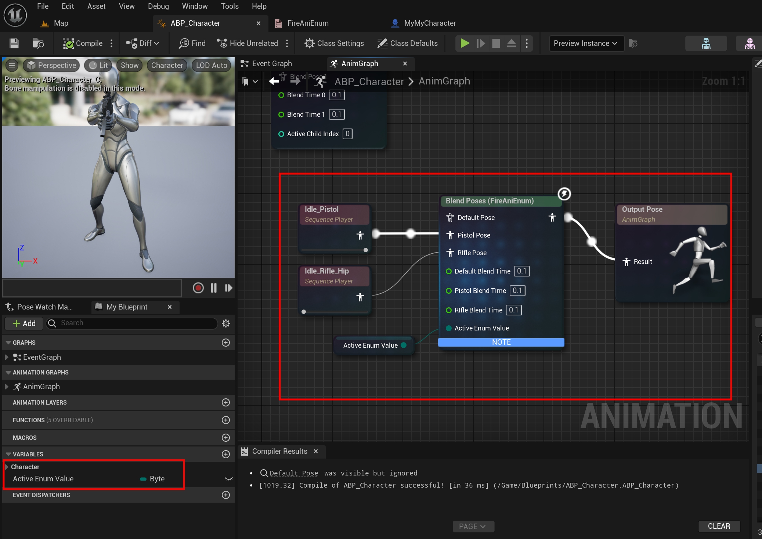762x539 pixels.
Task: Open the Preview Instance dropdown
Action: [586, 43]
